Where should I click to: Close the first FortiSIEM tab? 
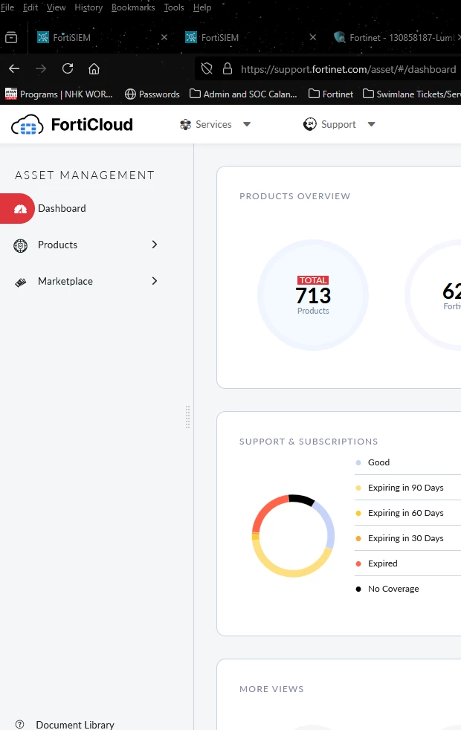coord(164,37)
